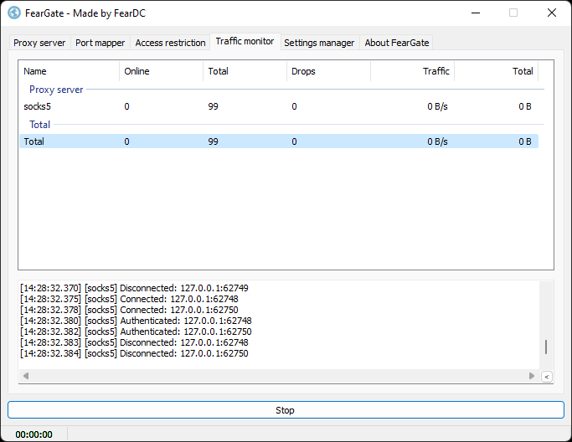Click the log line Disconnected 127.0.0.1:62749
The width and height of the screenshot is (572, 442).
click(x=134, y=288)
